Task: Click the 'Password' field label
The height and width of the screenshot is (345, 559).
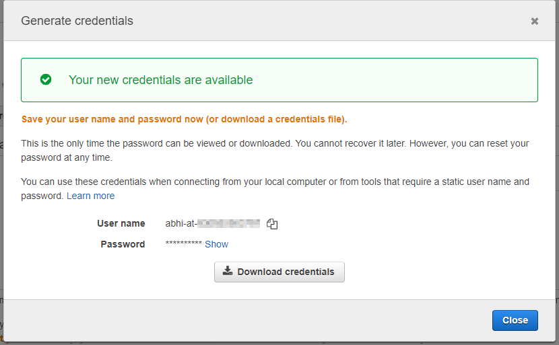Action: pos(123,244)
